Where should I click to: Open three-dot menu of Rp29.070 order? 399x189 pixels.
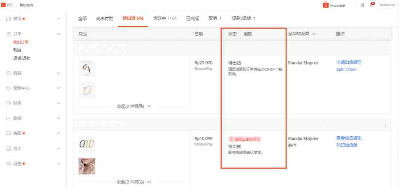click(385, 49)
